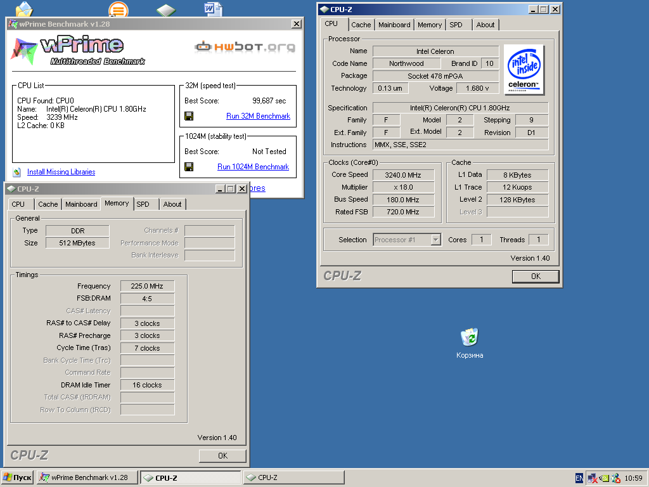Image resolution: width=649 pixels, height=487 pixels.
Task: Open the Пуск start button
Action: (x=17, y=477)
